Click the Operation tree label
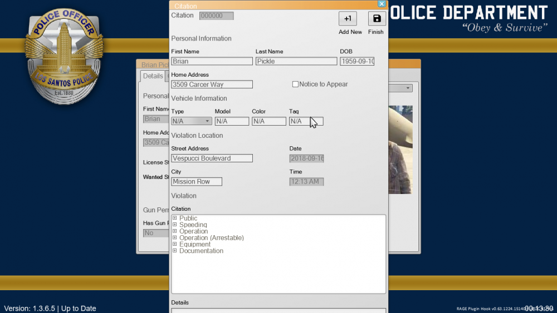The height and width of the screenshot is (313, 557). point(193,231)
